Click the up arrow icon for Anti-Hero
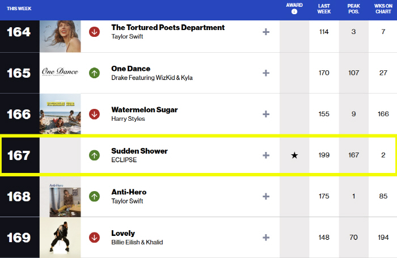Screen dimensions: 397x258 (95, 196)
